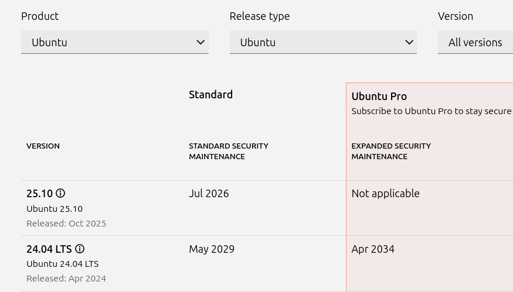Click the Product label
The width and height of the screenshot is (513, 292).
click(40, 16)
